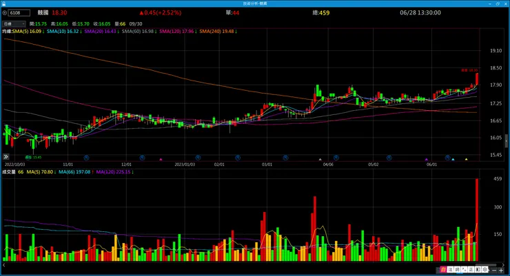
Task: Click the horizontal scrollbar thumb at bottom right
Action: coord(487,265)
